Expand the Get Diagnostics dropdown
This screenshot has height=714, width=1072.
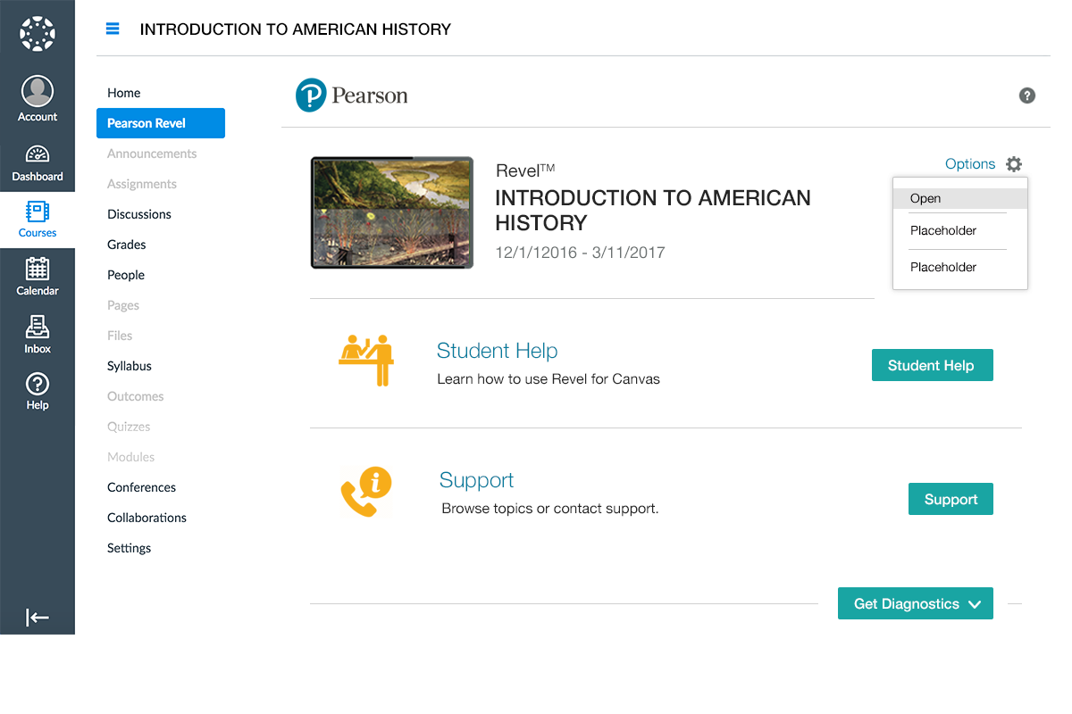(x=916, y=604)
